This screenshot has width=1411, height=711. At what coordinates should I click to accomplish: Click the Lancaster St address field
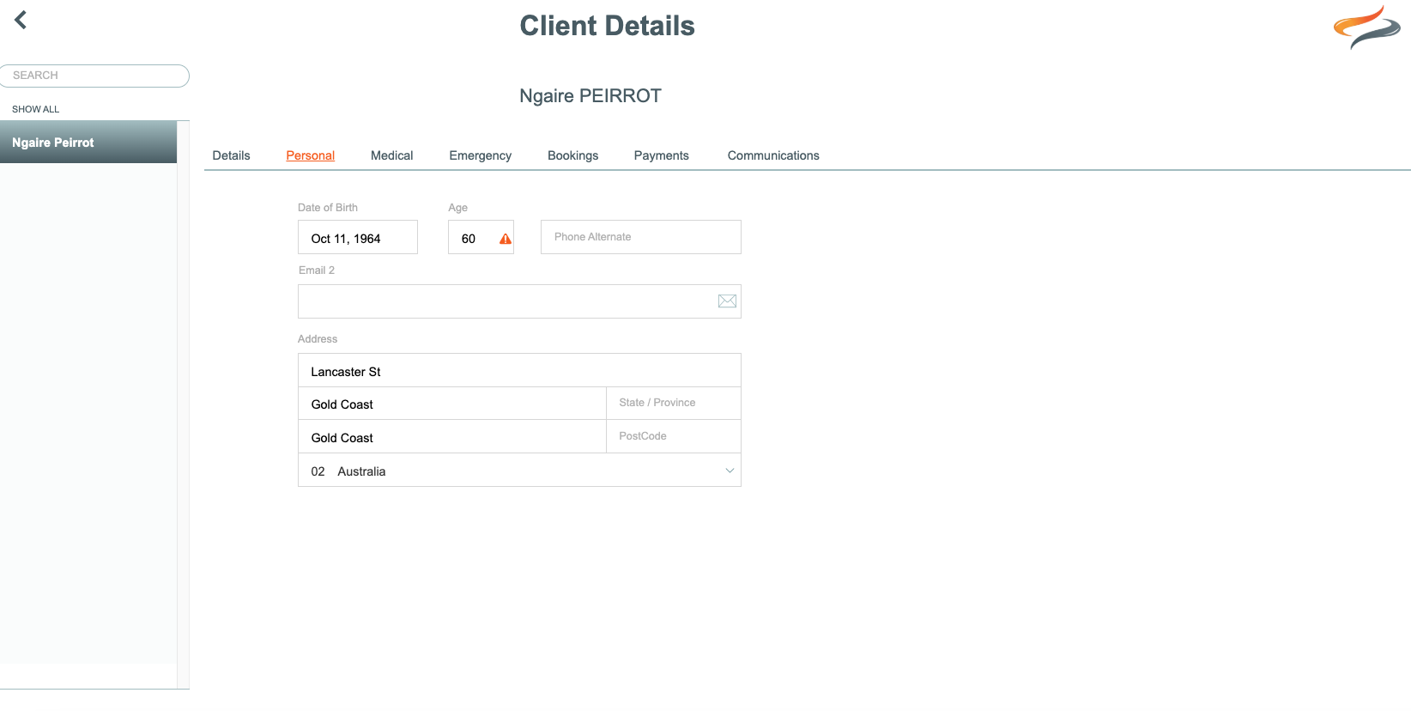pyautogui.click(x=519, y=371)
